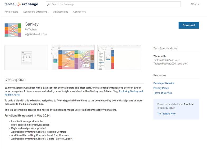Click 'Localization support enabled' bullet
This screenshot has height=150, width=208.
point(27,121)
